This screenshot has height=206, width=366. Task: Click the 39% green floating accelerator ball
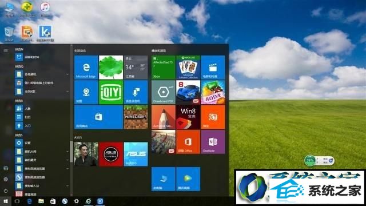[310, 160]
